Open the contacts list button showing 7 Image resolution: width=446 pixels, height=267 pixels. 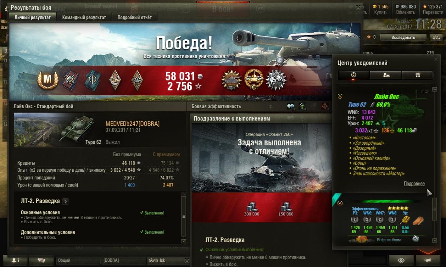pos(15,260)
